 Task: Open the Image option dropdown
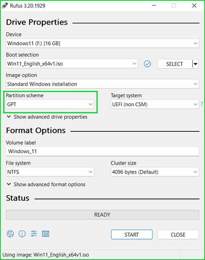(102, 84)
